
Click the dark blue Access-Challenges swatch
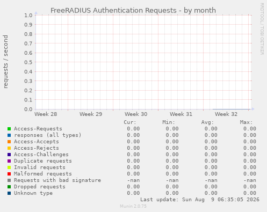pyautogui.click(x=9, y=155)
